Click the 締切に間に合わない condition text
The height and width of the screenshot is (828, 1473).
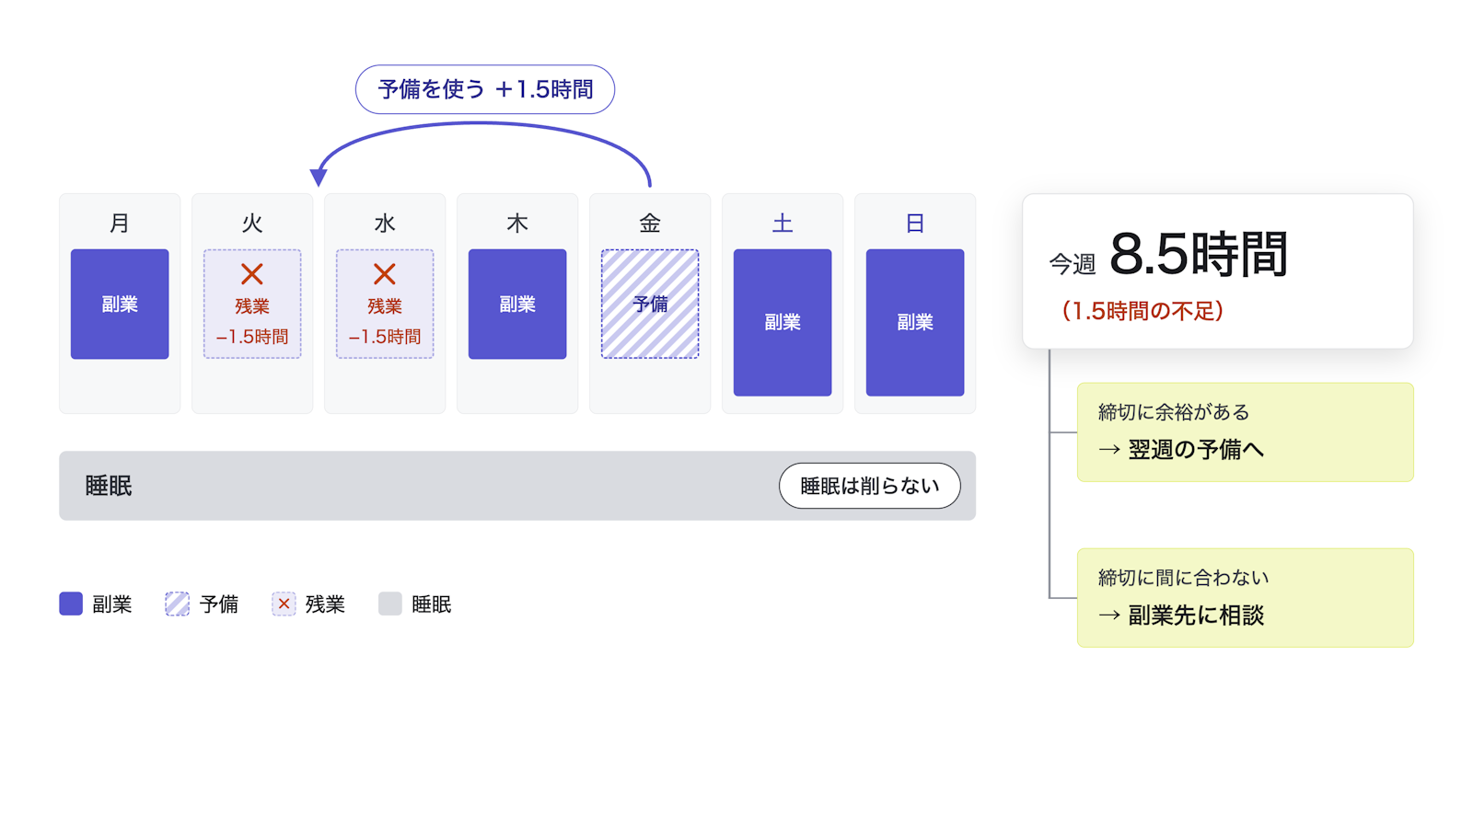point(1184,578)
